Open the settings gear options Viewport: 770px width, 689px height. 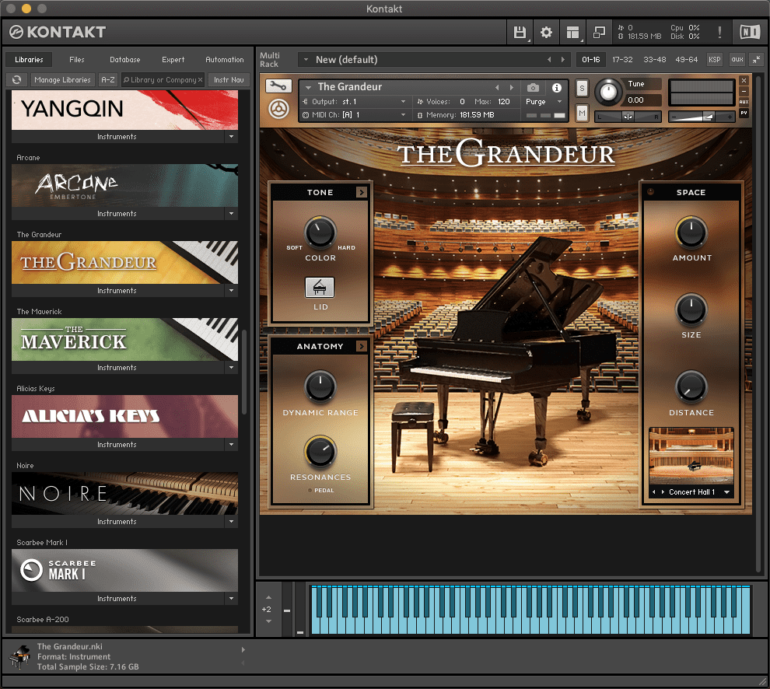[546, 32]
